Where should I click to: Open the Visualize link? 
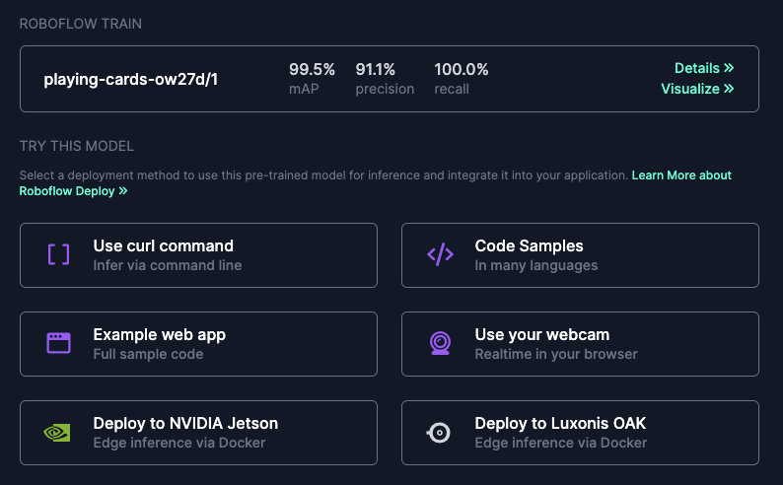click(697, 89)
